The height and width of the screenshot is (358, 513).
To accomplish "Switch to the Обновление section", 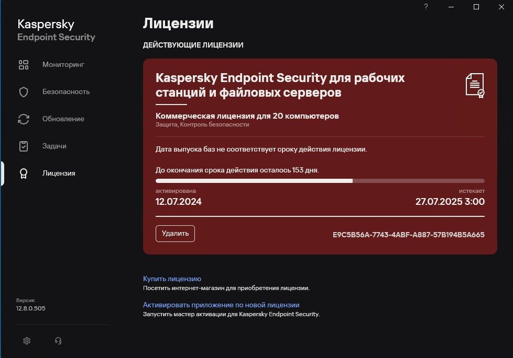I will (x=63, y=119).
